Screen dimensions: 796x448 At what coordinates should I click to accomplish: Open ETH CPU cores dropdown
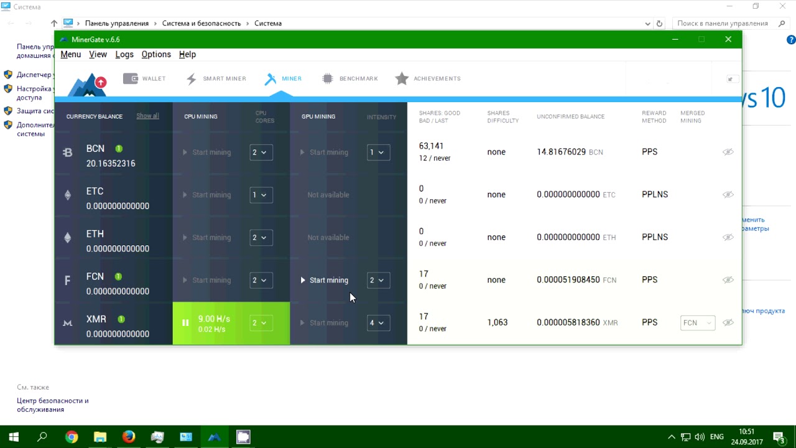[x=261, y=238]
